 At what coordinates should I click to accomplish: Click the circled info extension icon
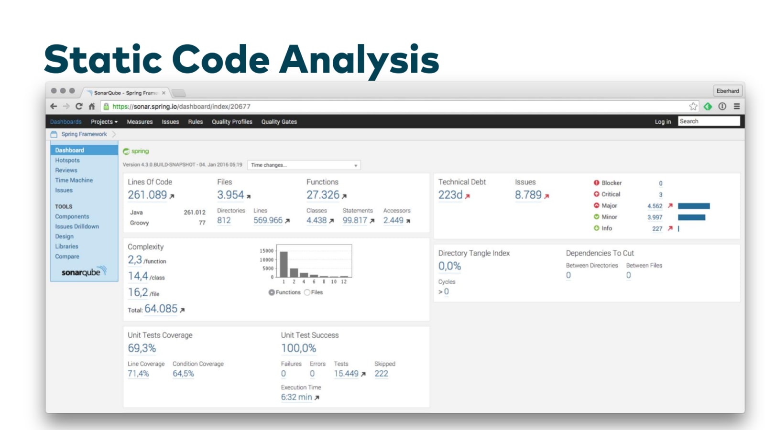[x=722, y=106]
